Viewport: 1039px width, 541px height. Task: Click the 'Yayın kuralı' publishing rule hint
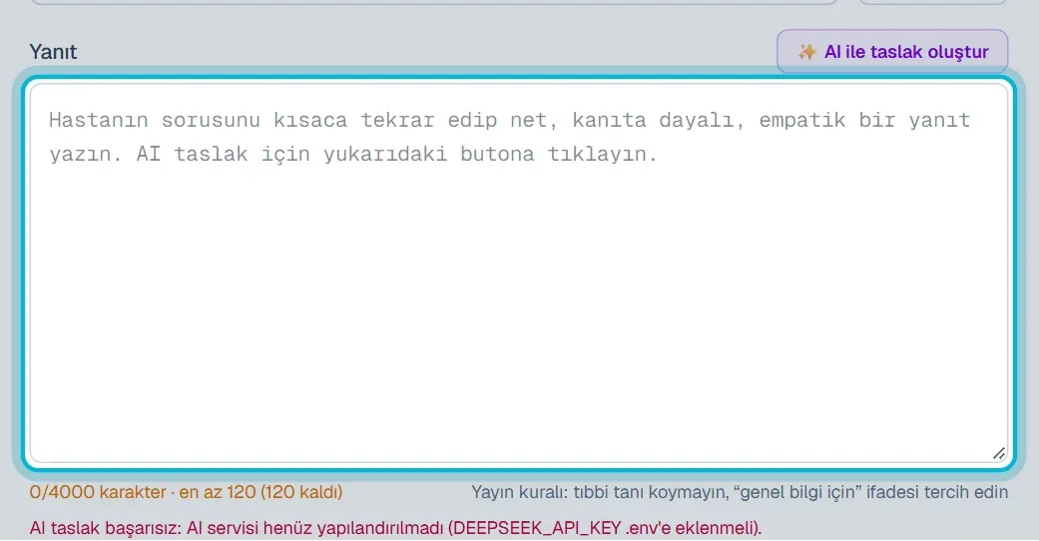[740, 492]
